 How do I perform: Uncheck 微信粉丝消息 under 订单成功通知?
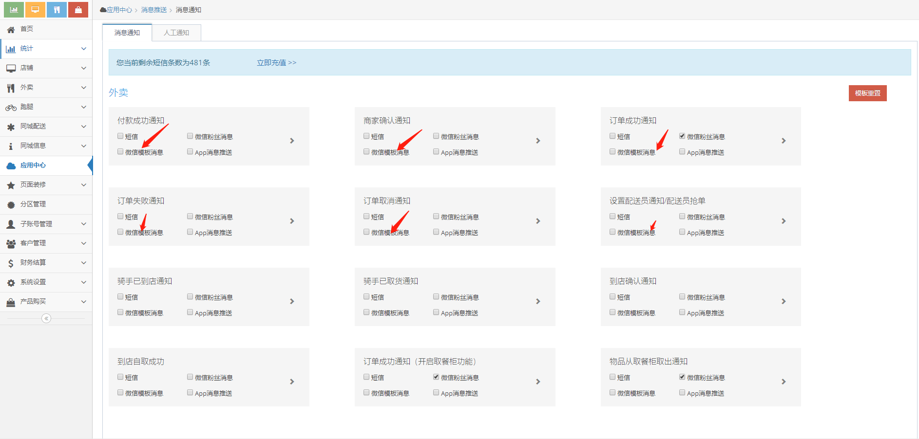[x=682, y=136]
